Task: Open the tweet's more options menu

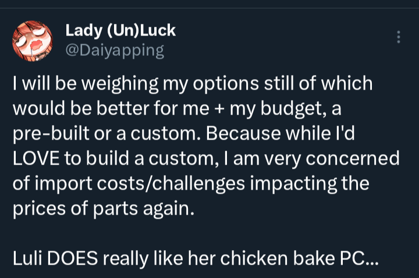Action: [x=398, y=37]
